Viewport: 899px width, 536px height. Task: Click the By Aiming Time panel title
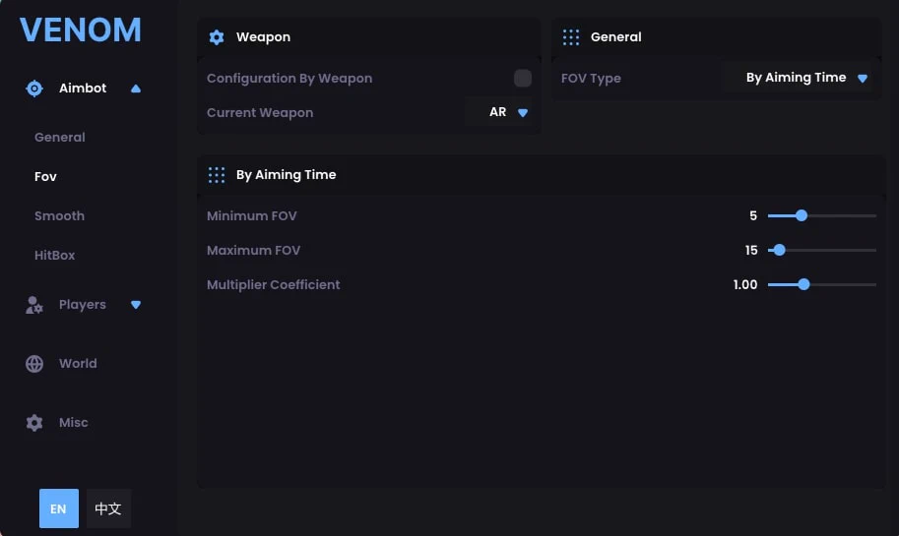[x=287, y=175]
